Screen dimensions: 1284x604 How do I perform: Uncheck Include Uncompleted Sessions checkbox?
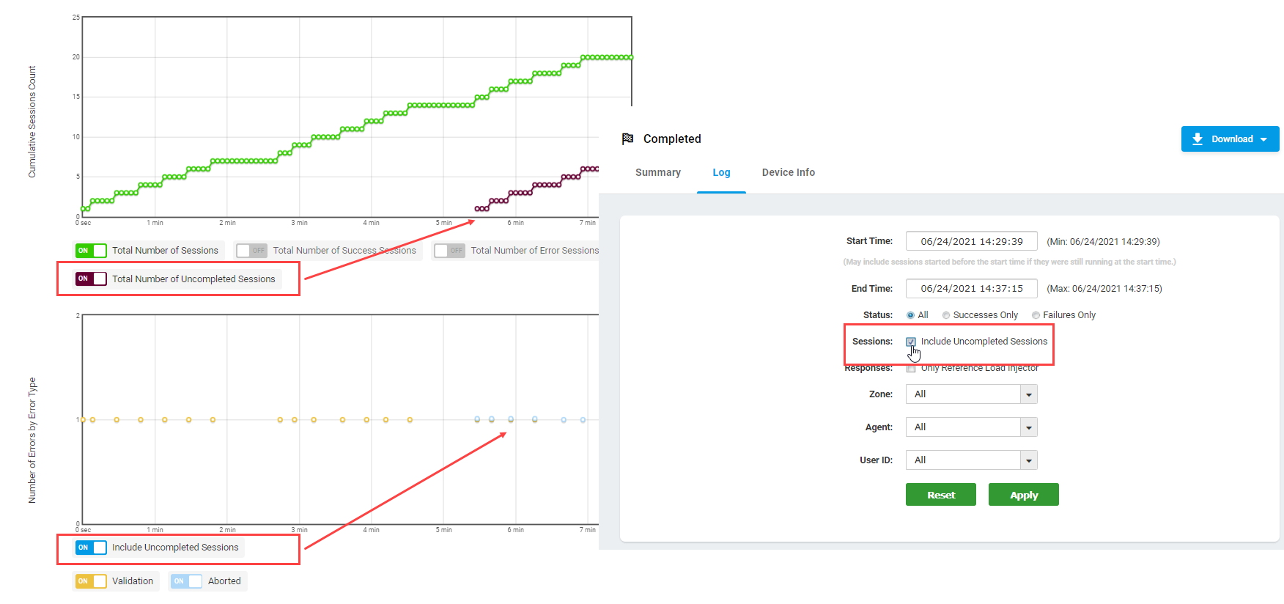tap(911, 342)
